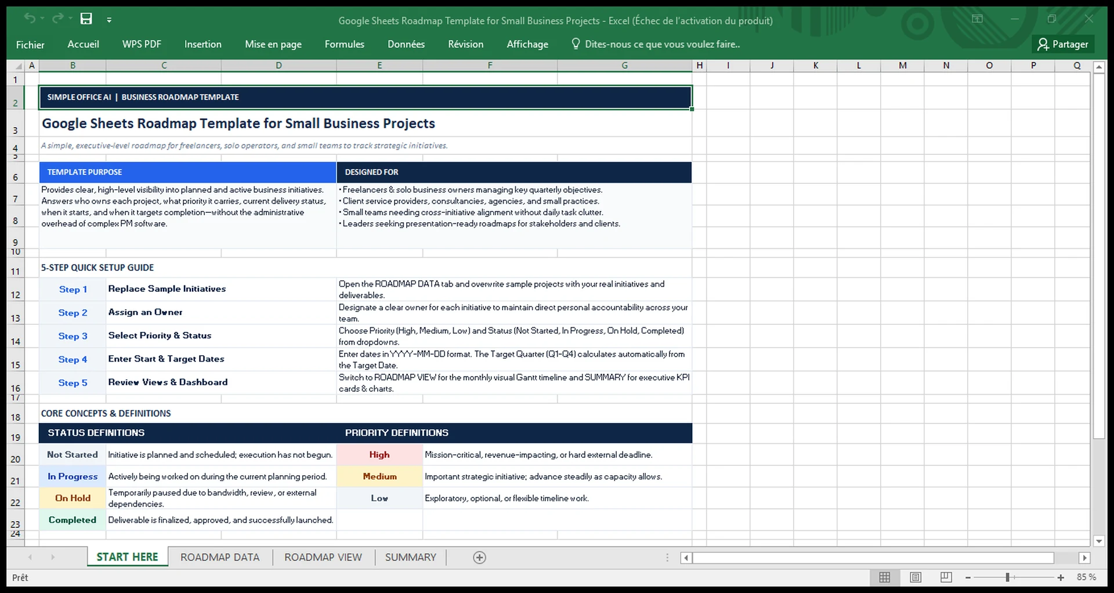Screen dimensions: 1114x593
Task: Open Quick Access Toolbar customize arrow
Action: pos(109,20)
